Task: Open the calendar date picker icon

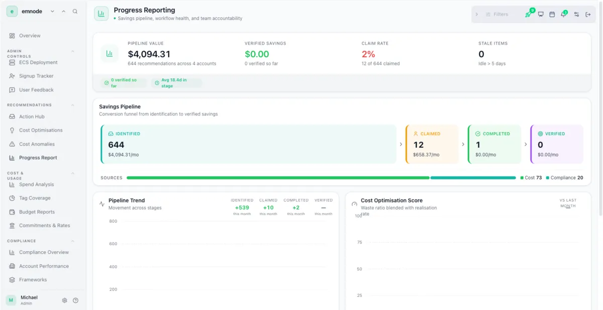Action: (552, 14)
